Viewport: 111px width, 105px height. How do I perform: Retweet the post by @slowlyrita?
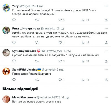(x=37, y=42)
